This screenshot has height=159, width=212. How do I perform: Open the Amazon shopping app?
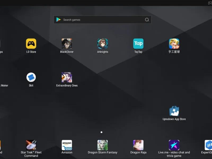(x=67, y=145)
